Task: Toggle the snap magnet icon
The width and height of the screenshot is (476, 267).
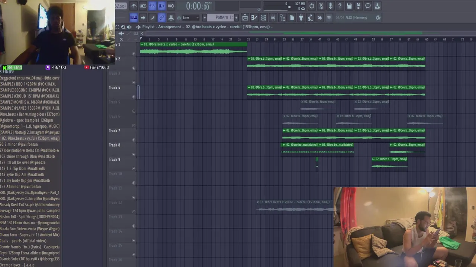Action: coord(179,18)
